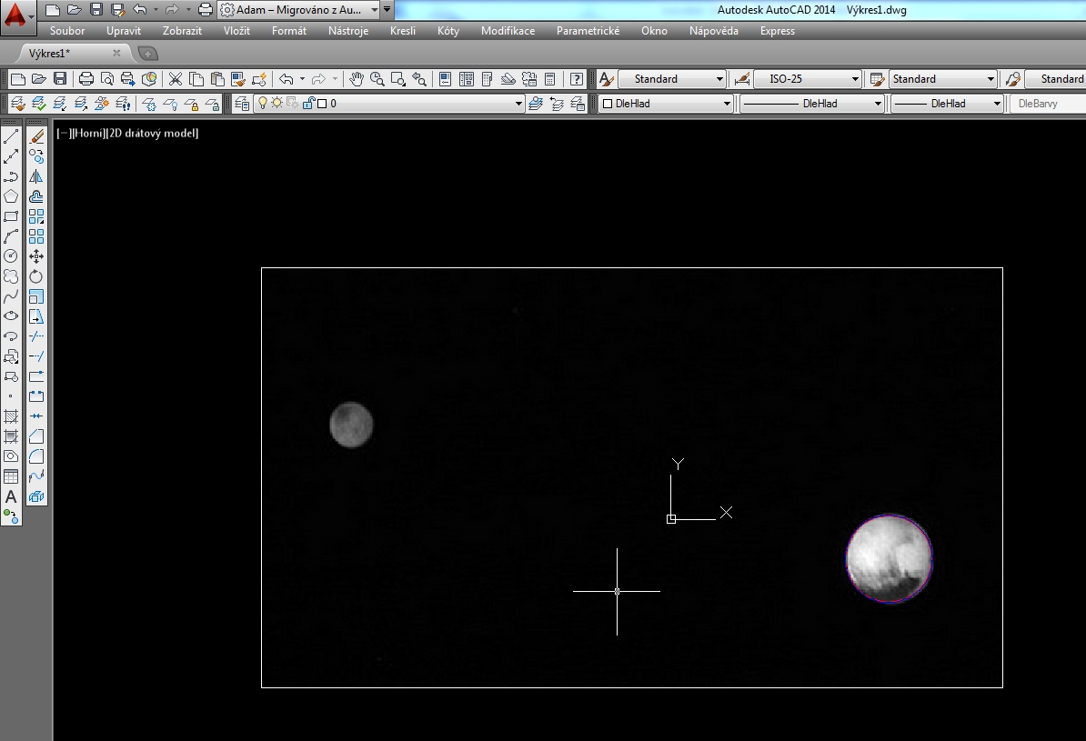Pick the Polygon tool

(x=11, y=196)
